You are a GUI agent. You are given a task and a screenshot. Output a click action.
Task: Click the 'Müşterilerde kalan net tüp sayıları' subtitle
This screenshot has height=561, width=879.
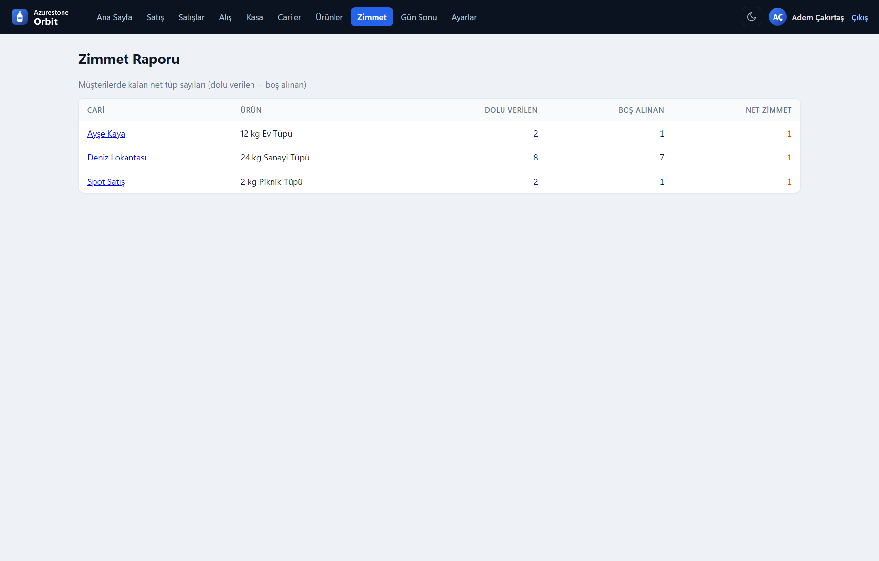tap(192, 85)
